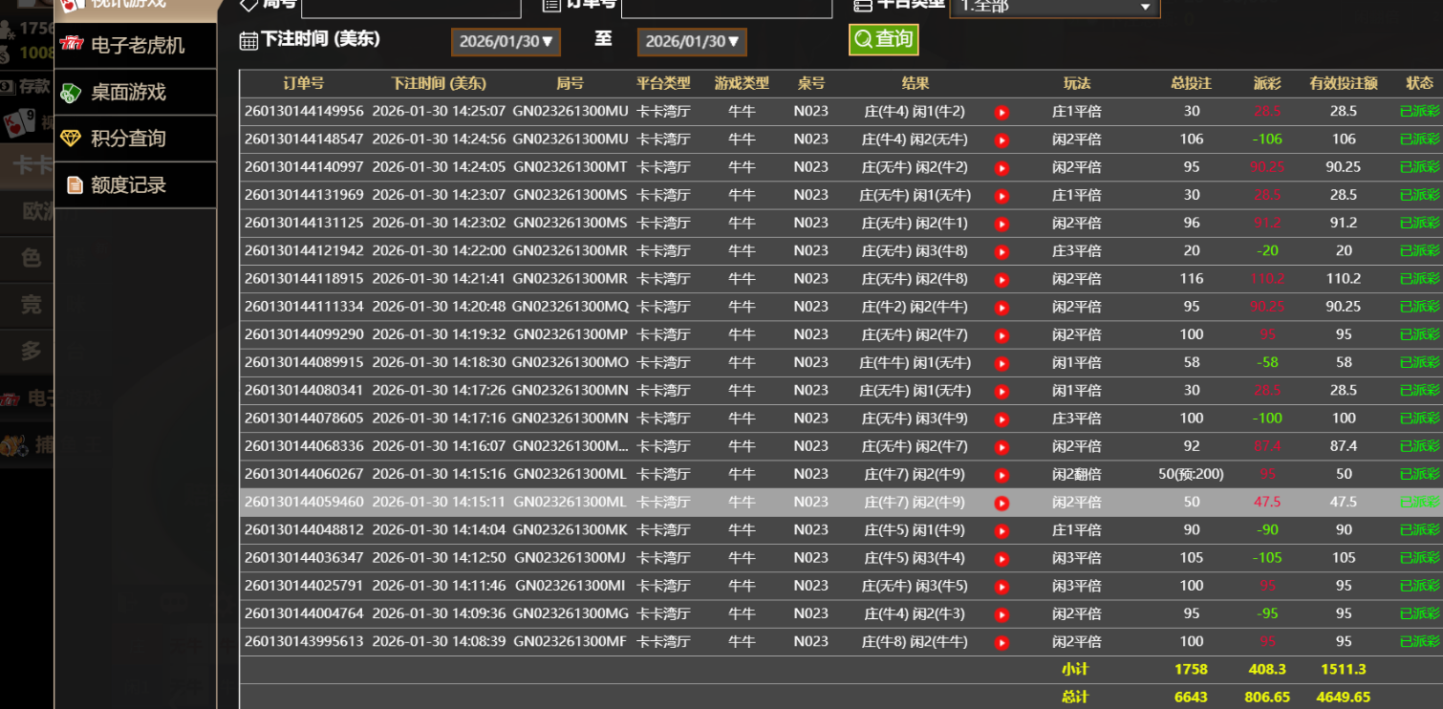Image resolution: width=1443 pixels, height=709 pixels.
Task: Click the play icon for order 260130144121942
Action: coord(1001,252)
